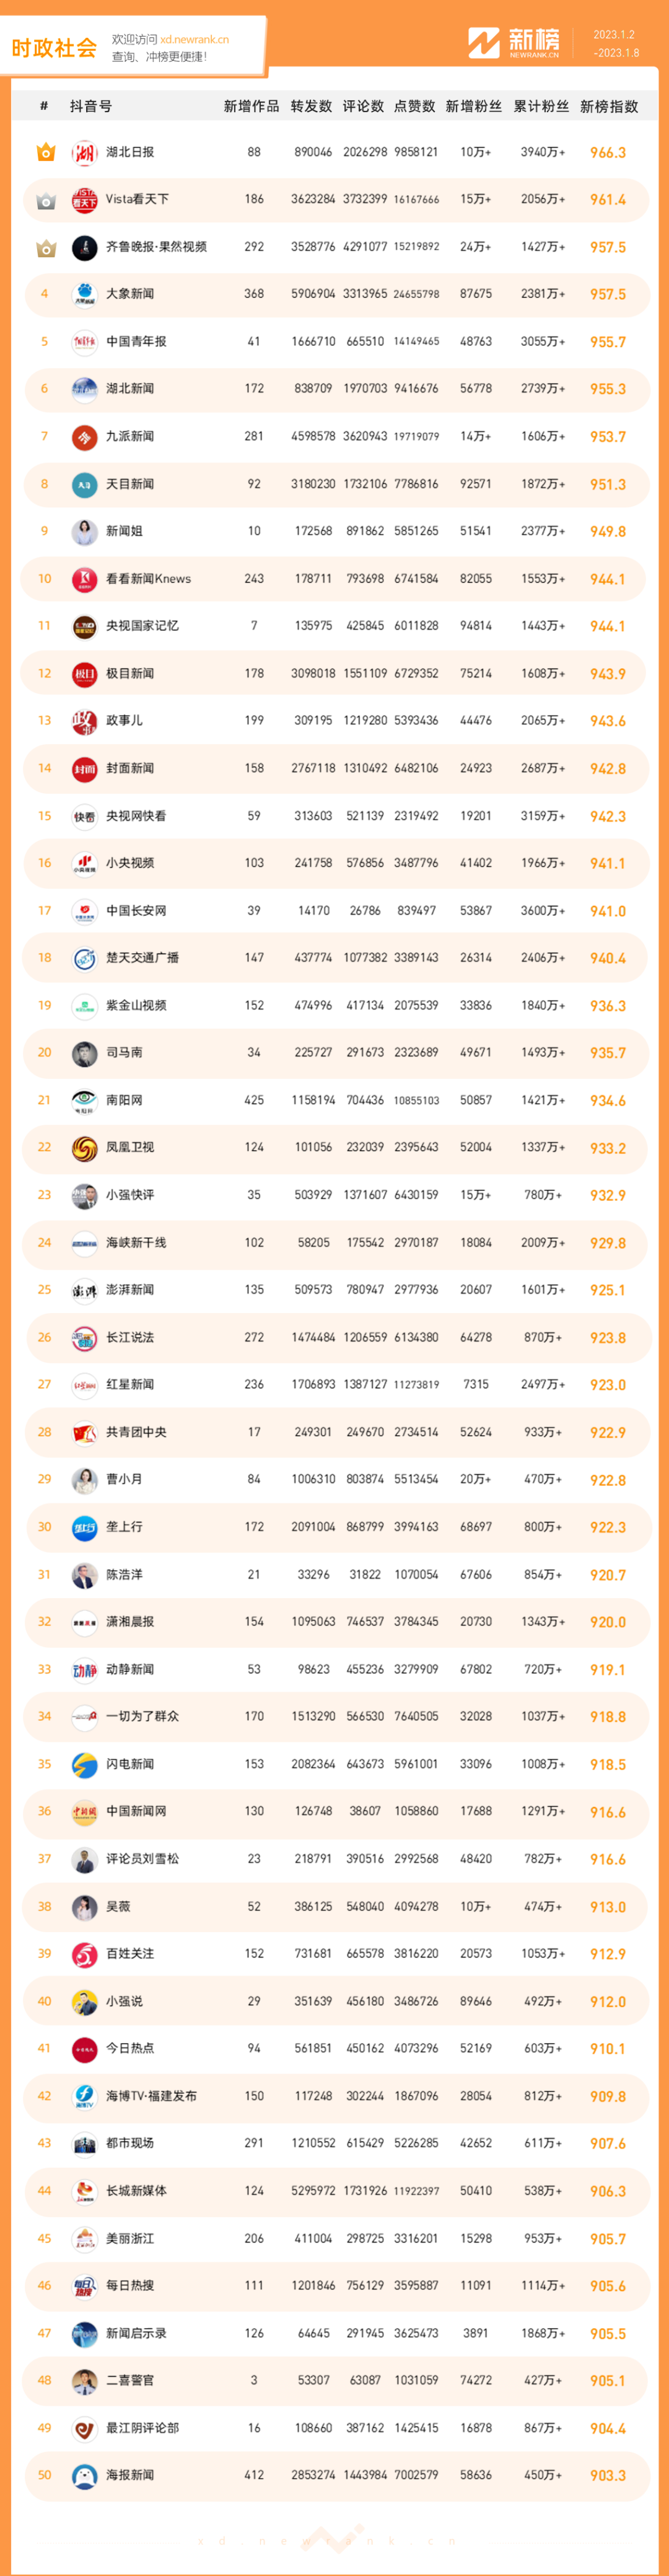Click the 九派新闻 avatar icon
The image size is (669, 2576).
(x=84, y=437)
